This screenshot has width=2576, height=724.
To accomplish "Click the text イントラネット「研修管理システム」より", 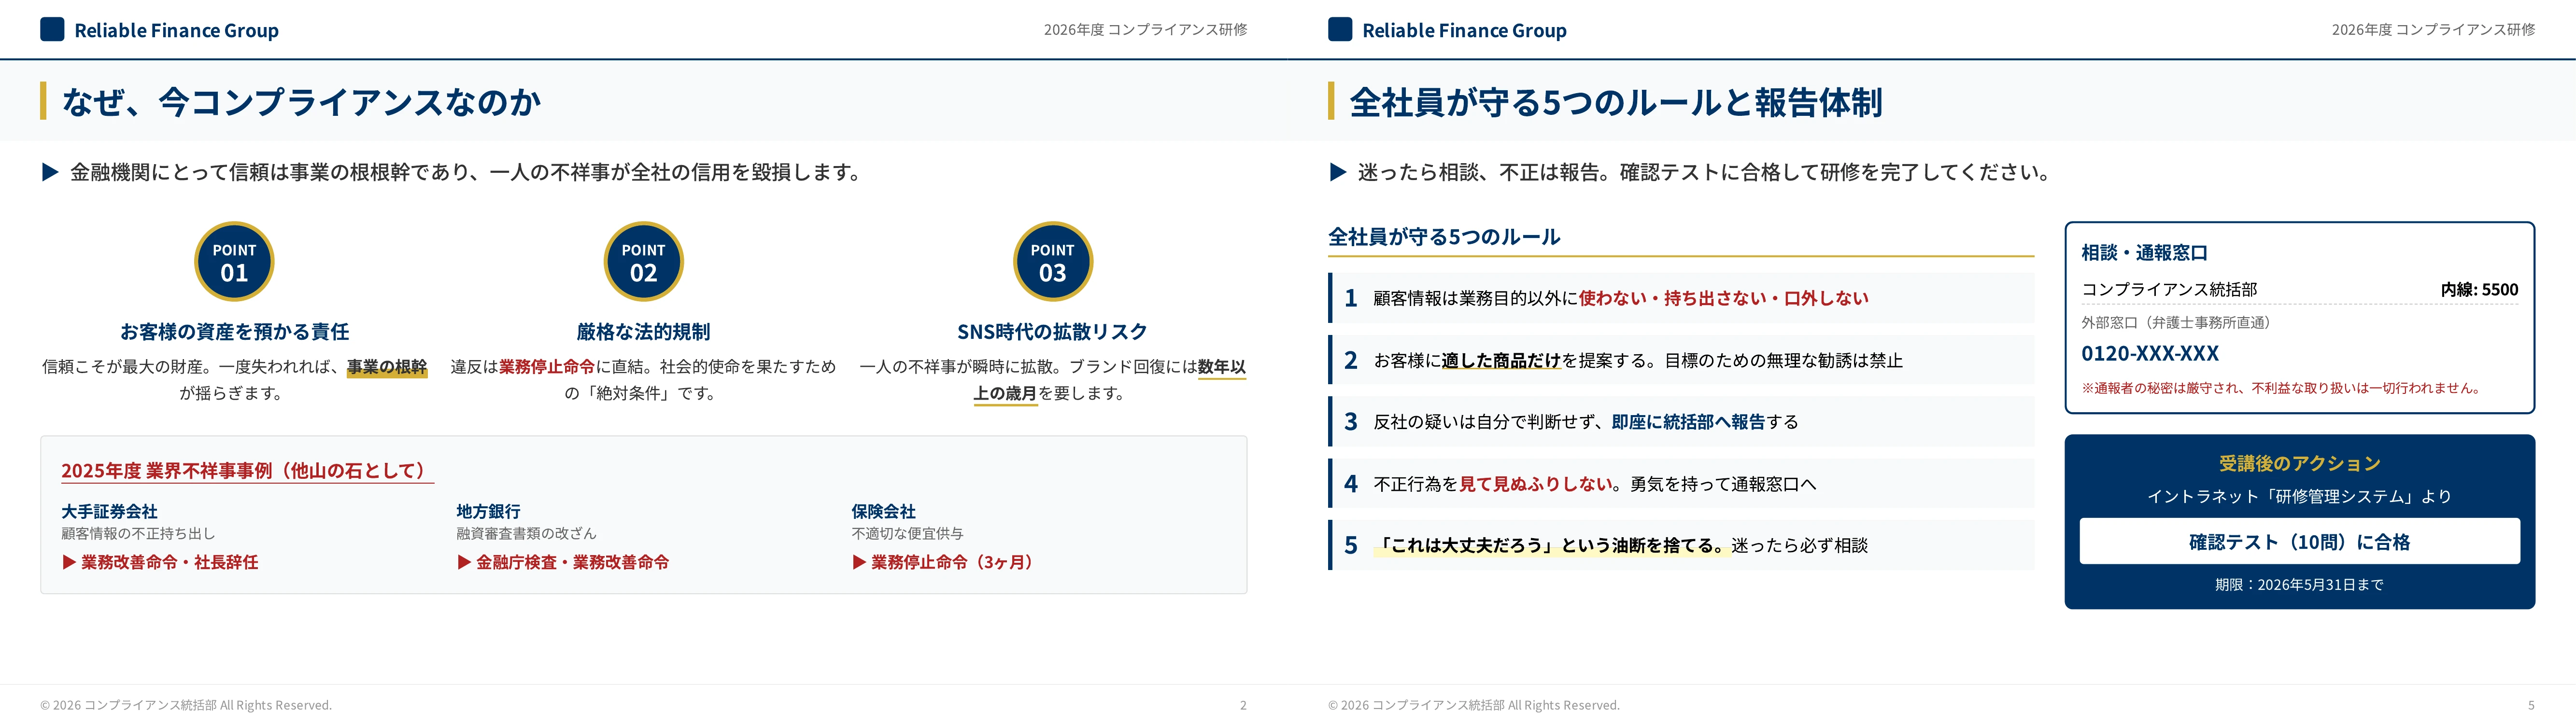I will [2299, 496].
